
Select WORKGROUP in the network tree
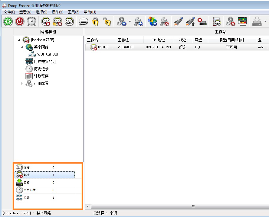[48, 54]
